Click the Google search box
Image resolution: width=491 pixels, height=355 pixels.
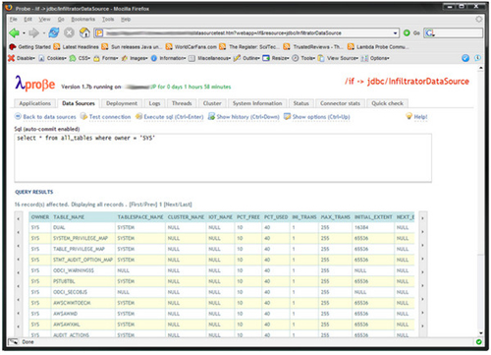454,32
